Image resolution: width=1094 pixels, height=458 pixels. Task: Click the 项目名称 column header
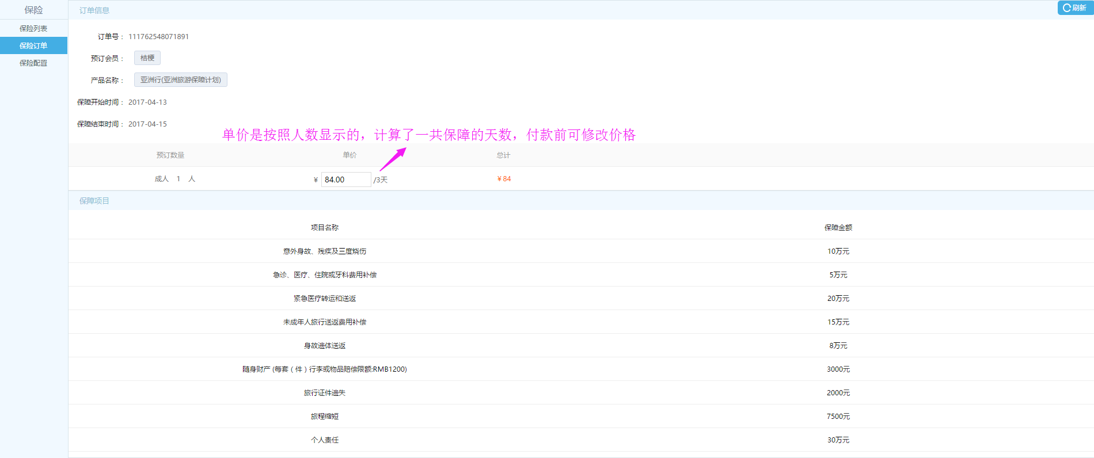325,228
